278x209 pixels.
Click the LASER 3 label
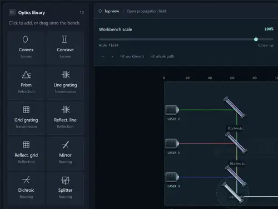pos(173,186)
